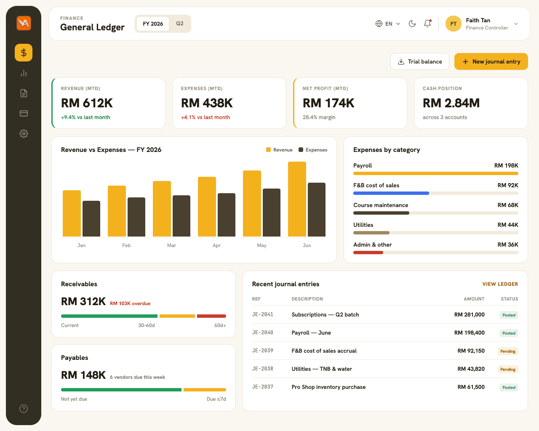Screen dimensions: 539x431
Task: Expand the EN language dropdown chevron
Action: pos(398,24)
